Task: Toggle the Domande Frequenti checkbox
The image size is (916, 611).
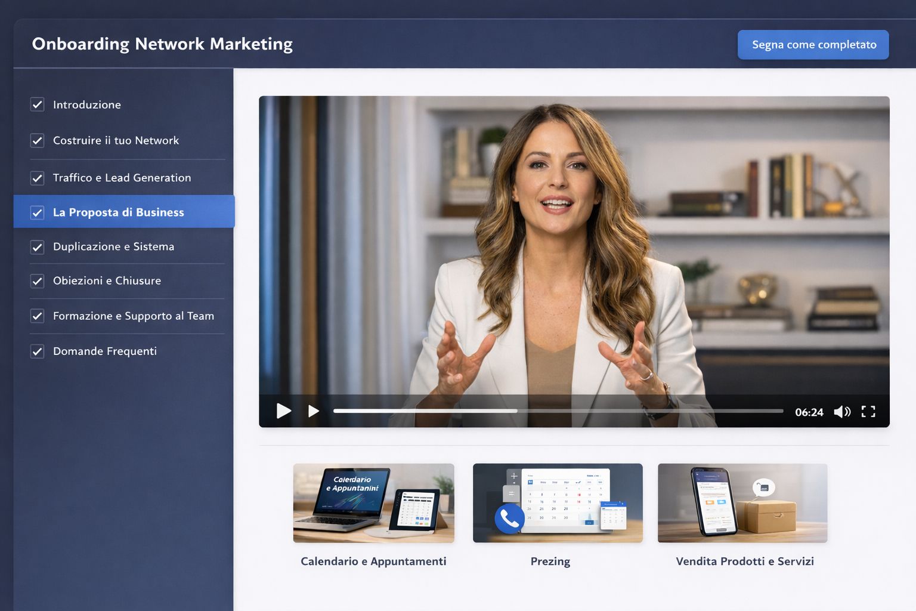Action: tap(38, 351)
